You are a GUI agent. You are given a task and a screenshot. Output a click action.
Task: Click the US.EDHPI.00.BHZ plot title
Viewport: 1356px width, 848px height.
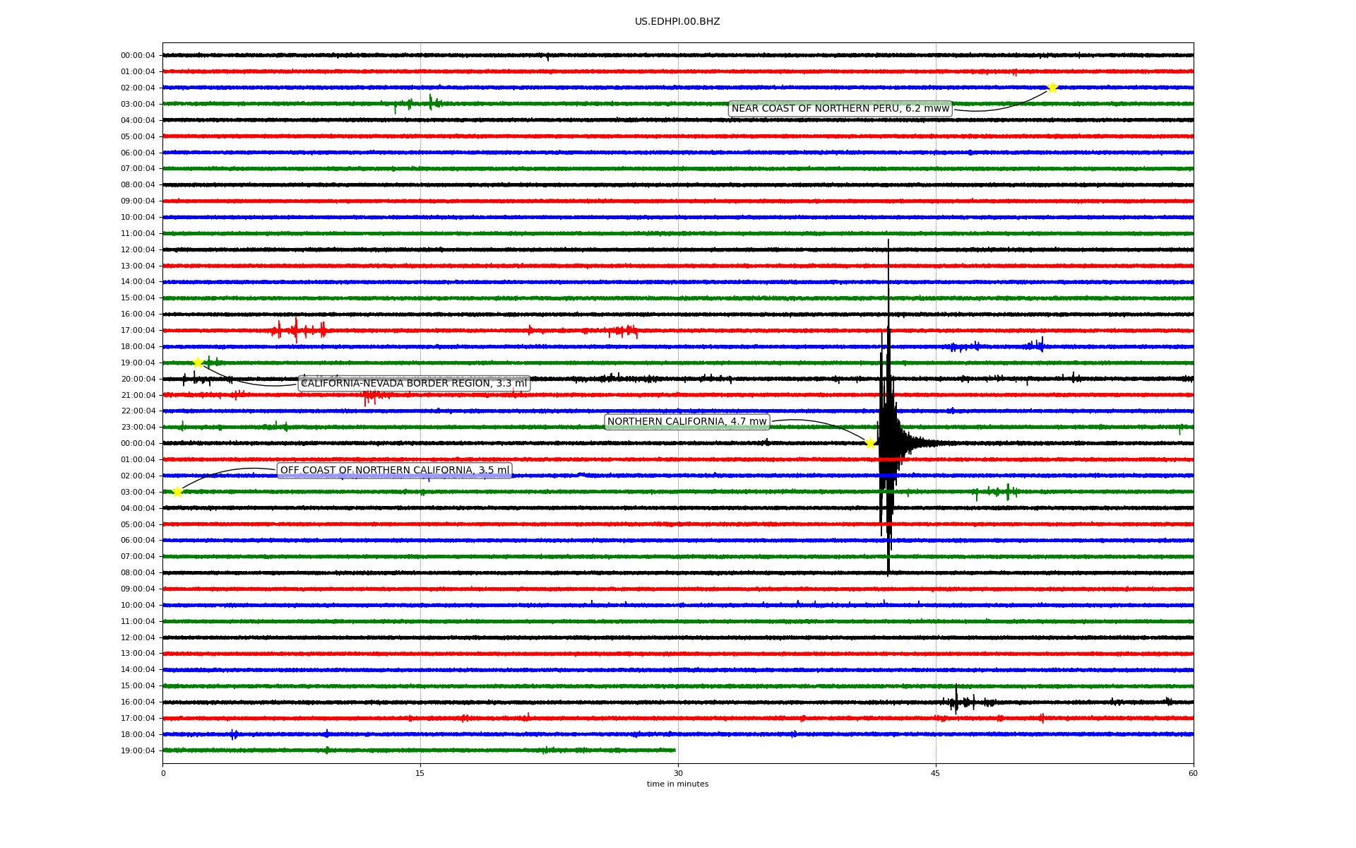[677, 22]
